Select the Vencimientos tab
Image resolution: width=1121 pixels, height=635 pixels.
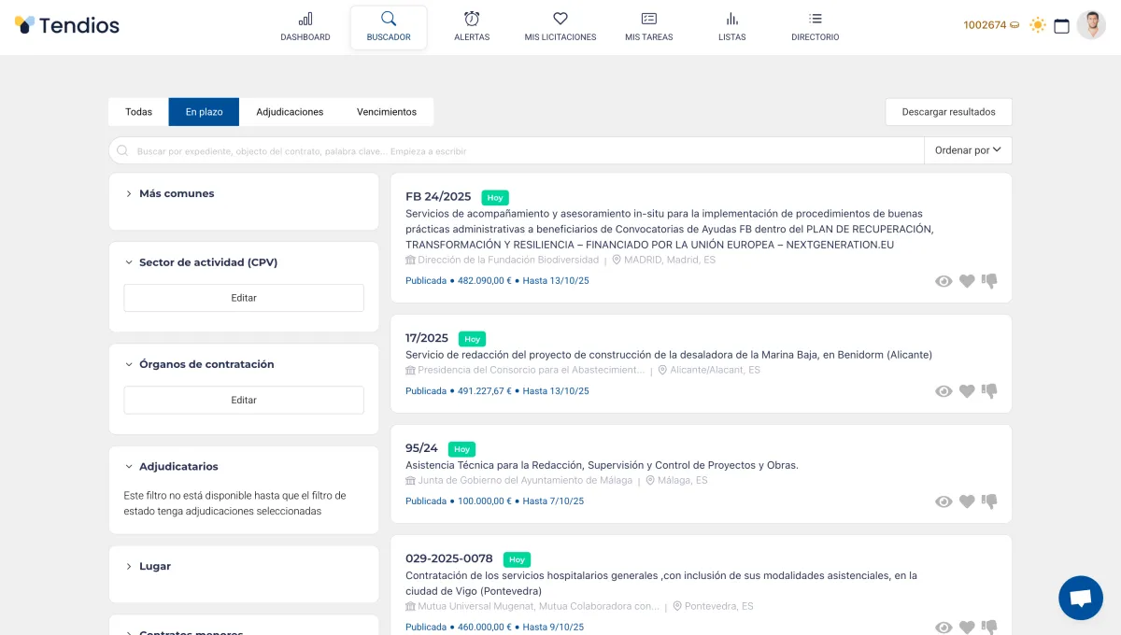coord(386,111)
